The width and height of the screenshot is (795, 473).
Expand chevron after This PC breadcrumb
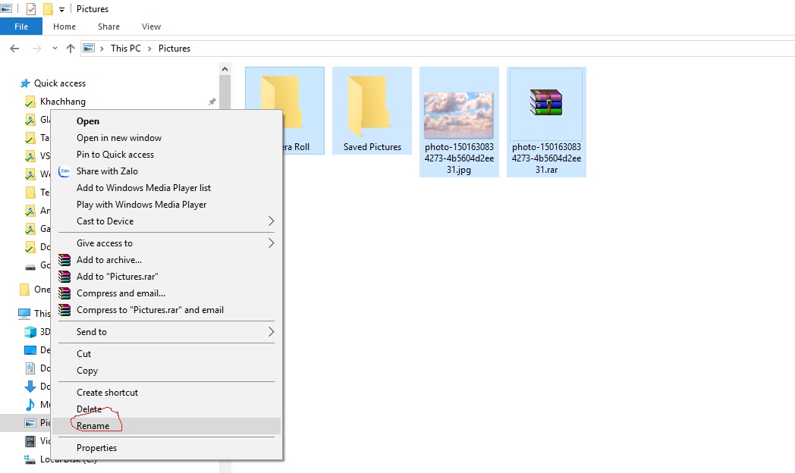click(149, 49)
